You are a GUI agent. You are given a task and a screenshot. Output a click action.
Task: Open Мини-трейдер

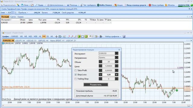(x=156, y=5)
